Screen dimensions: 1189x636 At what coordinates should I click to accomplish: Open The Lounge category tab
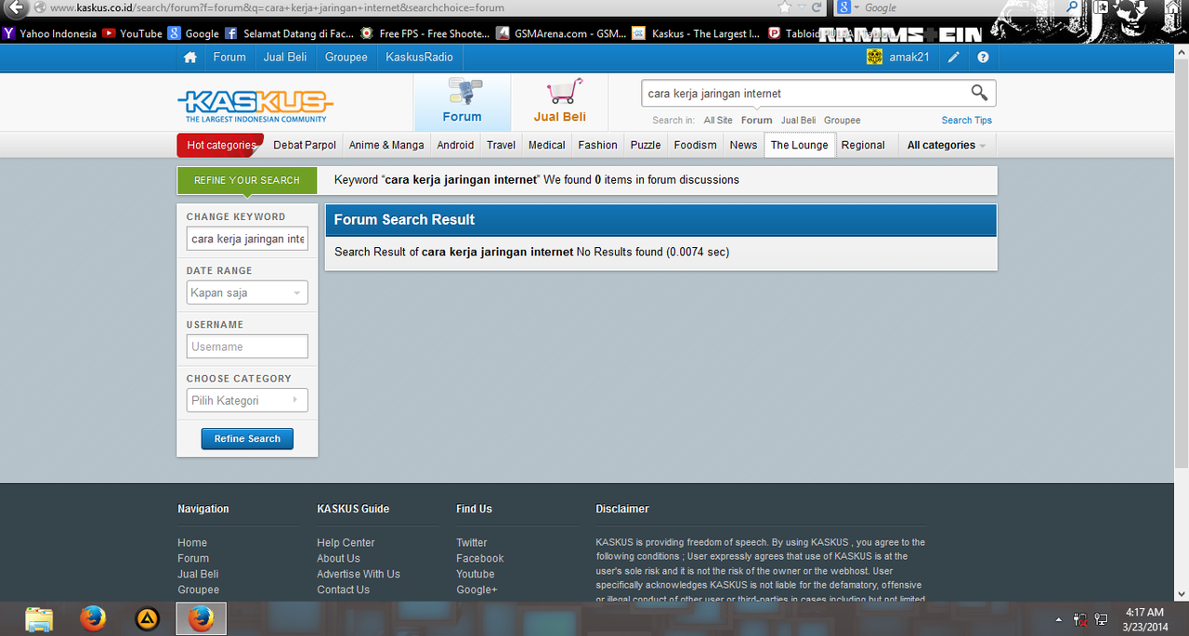click(799, 145)
